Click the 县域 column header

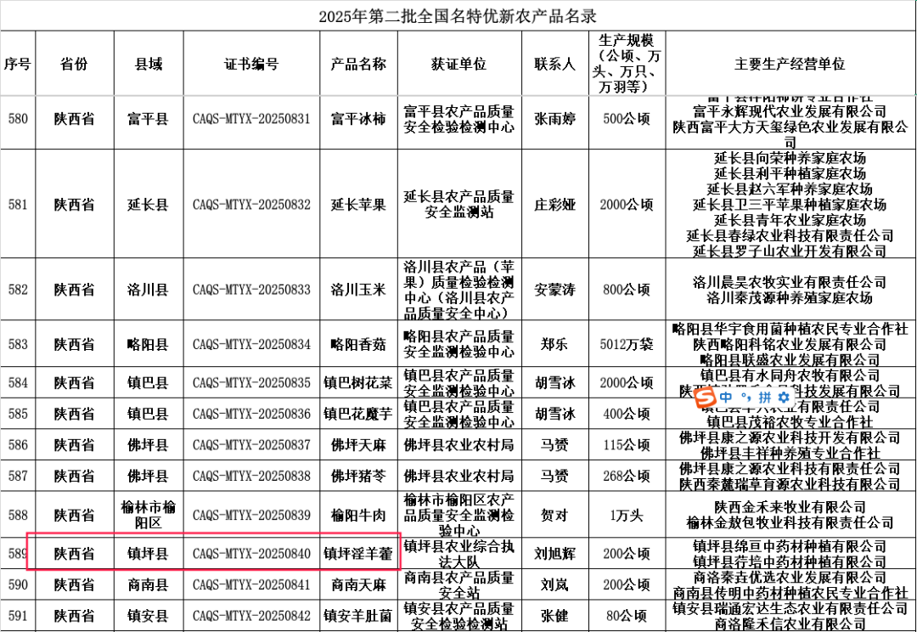(x=149, y=64)
